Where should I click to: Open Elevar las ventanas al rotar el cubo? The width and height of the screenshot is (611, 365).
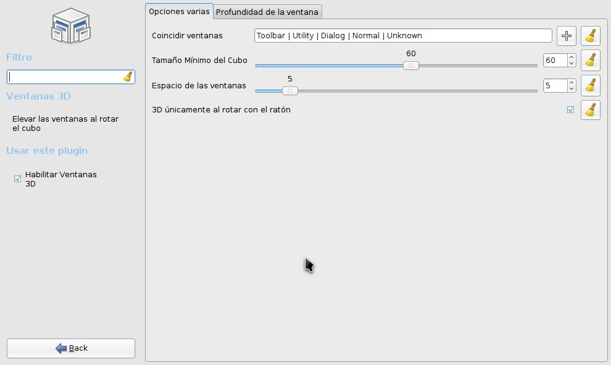tap(66, 124)
